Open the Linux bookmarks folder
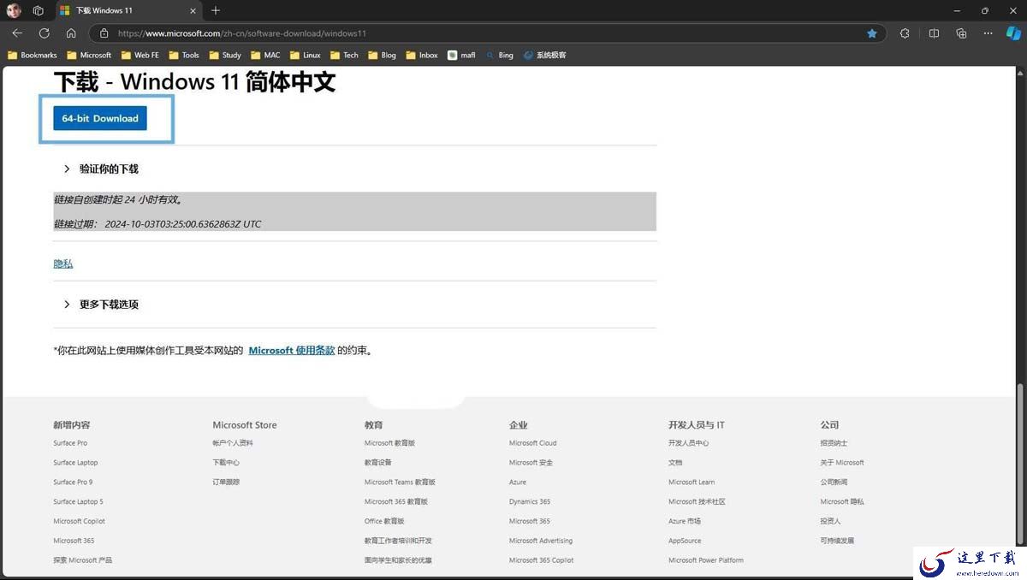Screen dimensions: 1027x580 pyautogui.click(x=305, y=55)
